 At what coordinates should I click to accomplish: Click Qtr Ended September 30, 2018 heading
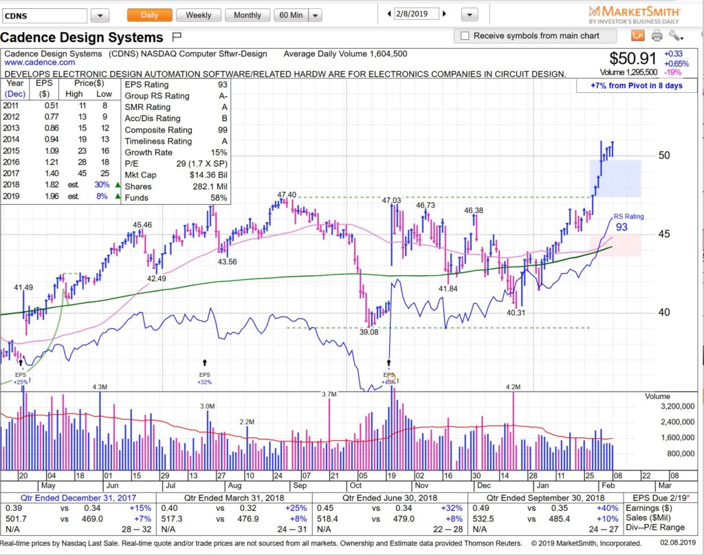tap(545, 497)
